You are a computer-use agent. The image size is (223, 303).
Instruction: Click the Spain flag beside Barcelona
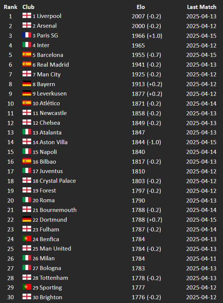(27, 54)
